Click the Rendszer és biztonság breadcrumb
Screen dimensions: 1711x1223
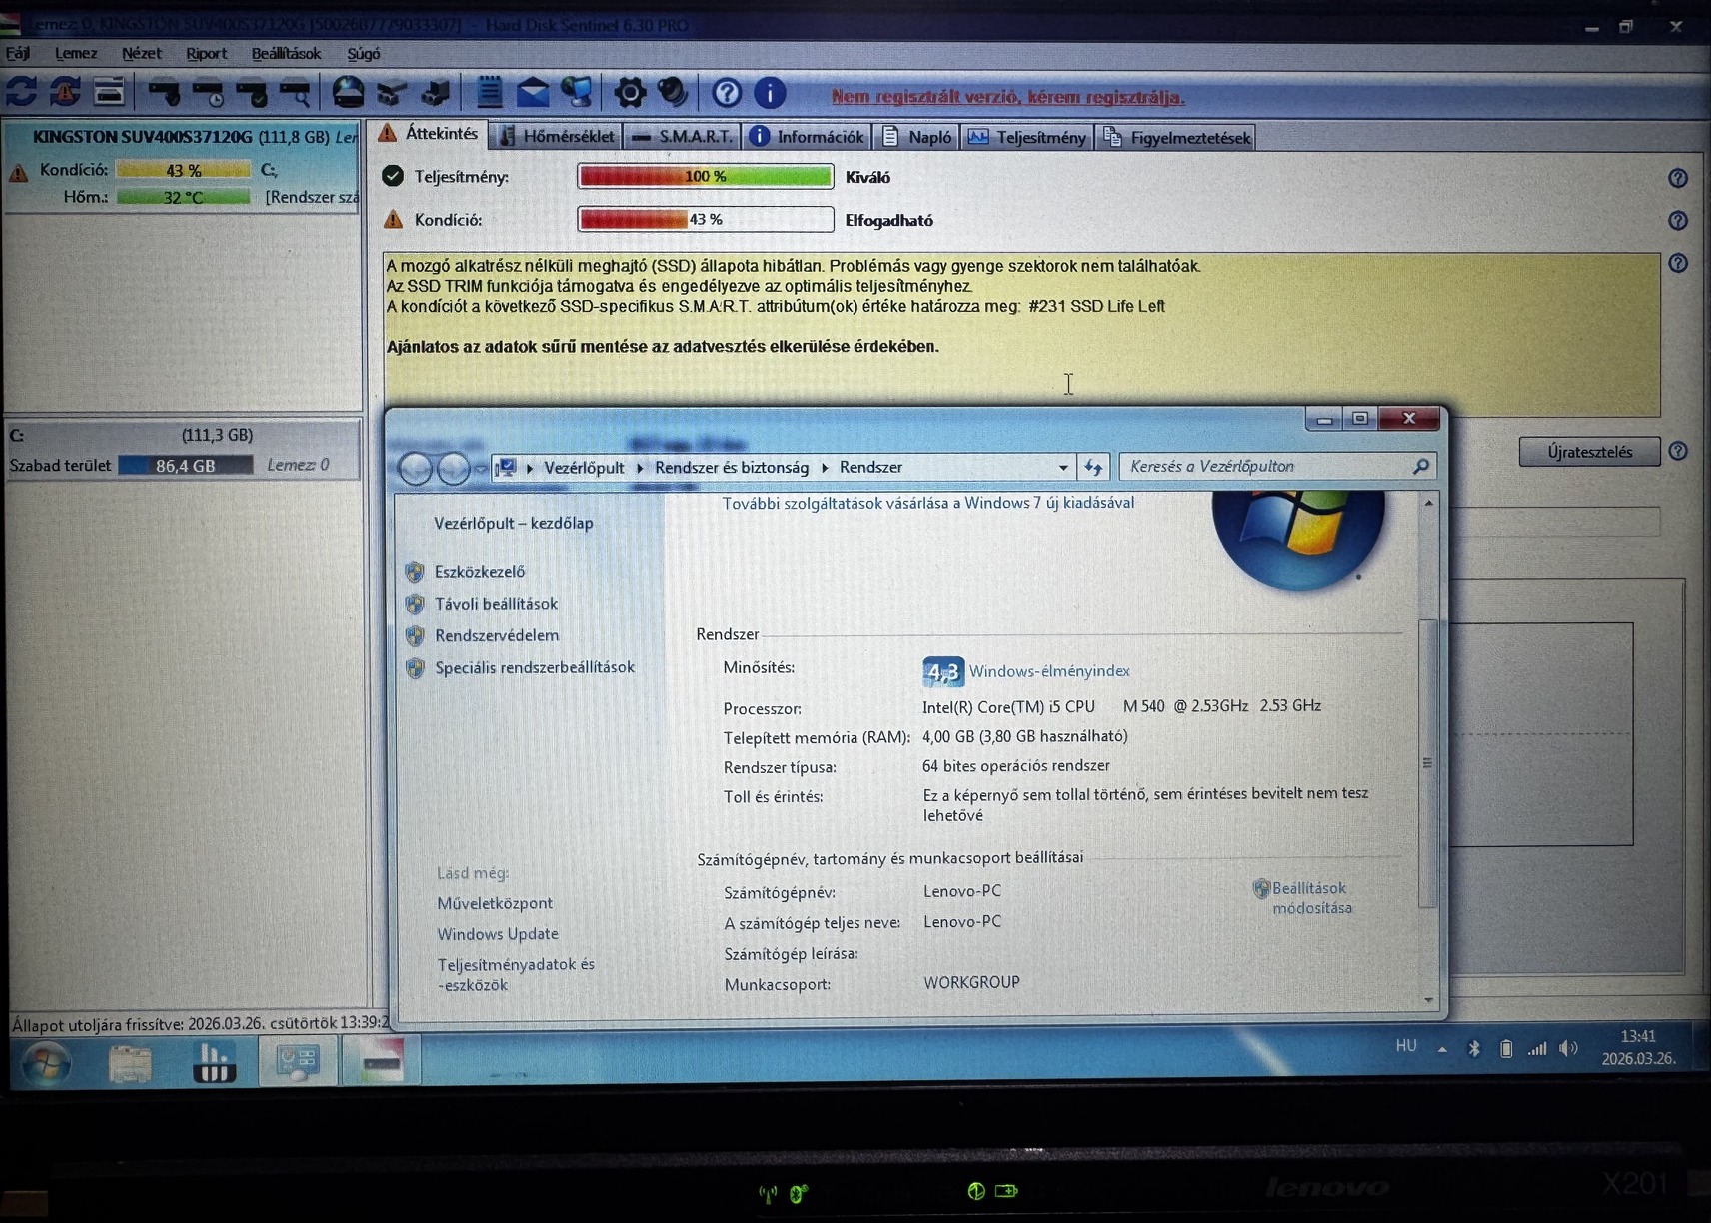pos(732,468)
